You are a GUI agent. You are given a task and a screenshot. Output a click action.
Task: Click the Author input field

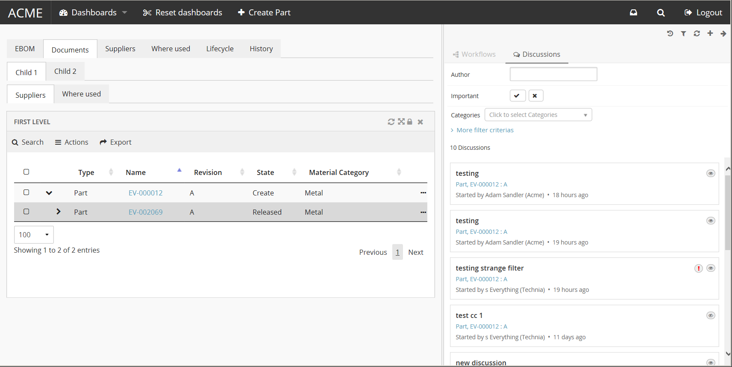click(x=553, y=74)
